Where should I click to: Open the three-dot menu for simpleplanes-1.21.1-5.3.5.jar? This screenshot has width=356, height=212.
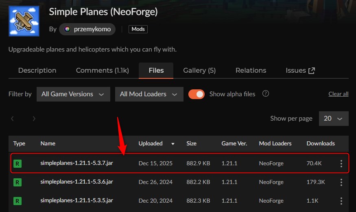tap(341, 201)
